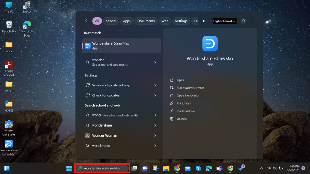The image size is (310, 174).
Task: Open Microsoft Teams from taskbar
Action: (219, 168)
